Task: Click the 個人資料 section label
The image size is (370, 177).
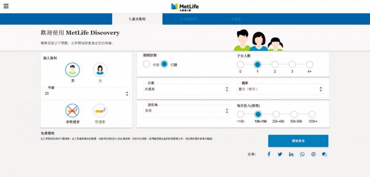Action: (x=50, y=58)
